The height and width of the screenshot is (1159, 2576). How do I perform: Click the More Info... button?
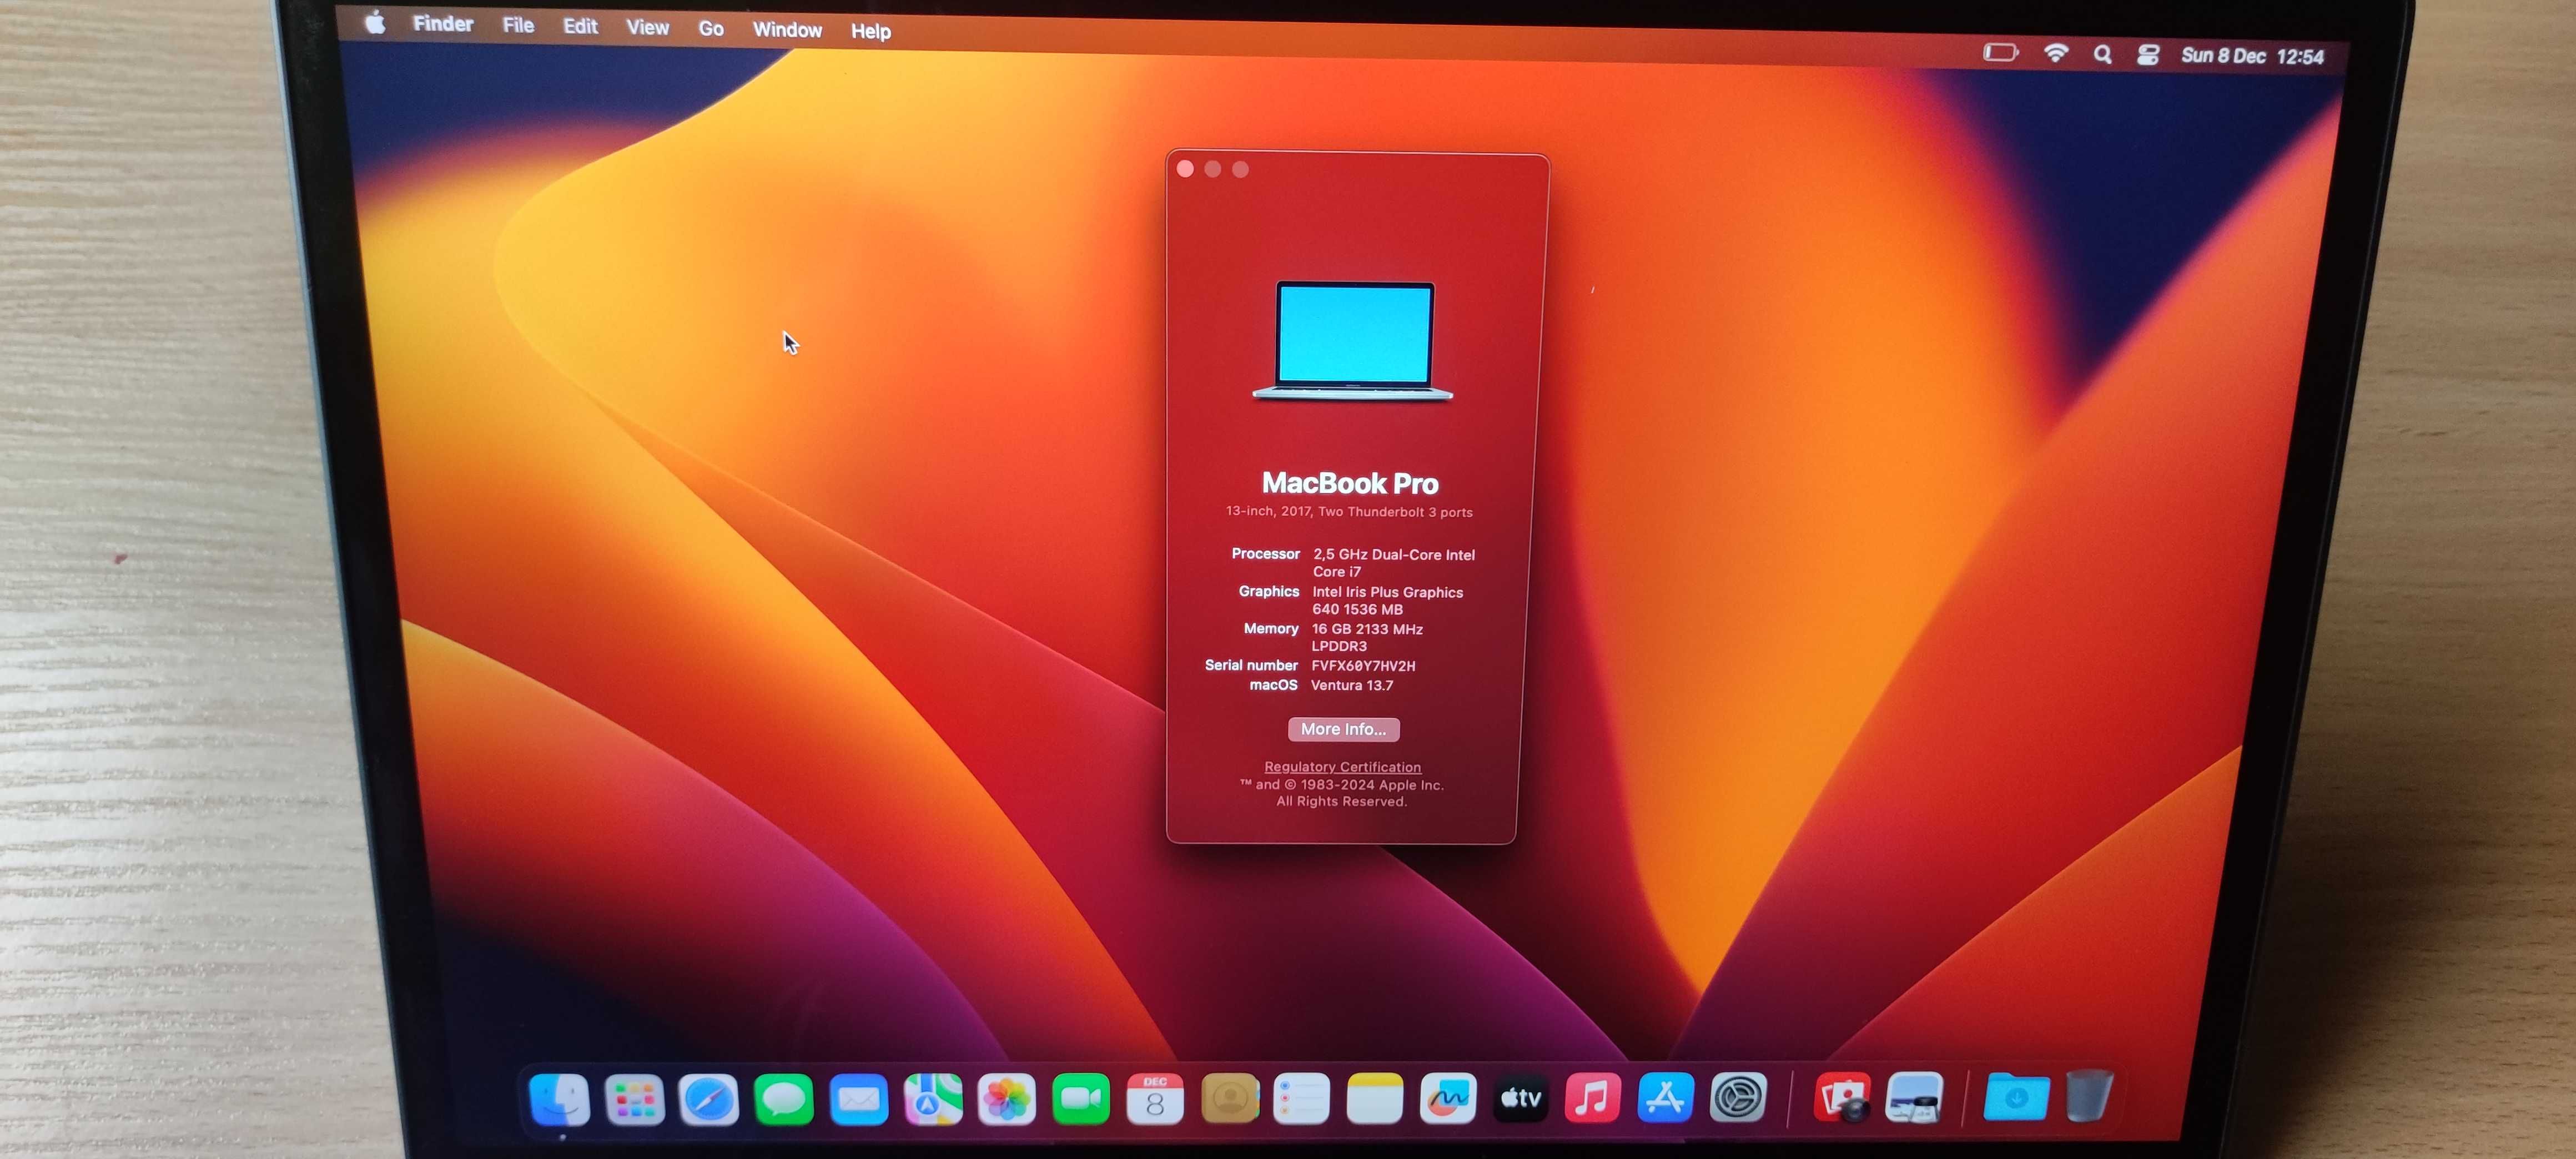pos(1343,730)
